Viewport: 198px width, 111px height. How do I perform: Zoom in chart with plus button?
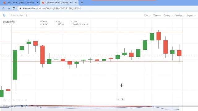coord(123,99)
